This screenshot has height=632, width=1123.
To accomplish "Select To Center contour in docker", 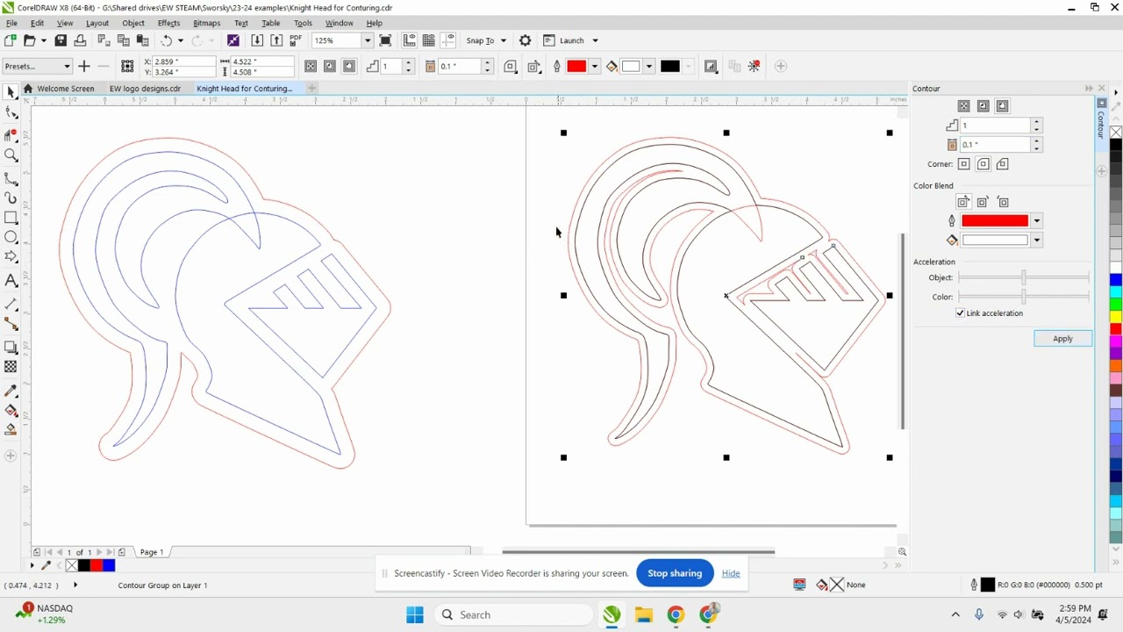I will point(963,106).
